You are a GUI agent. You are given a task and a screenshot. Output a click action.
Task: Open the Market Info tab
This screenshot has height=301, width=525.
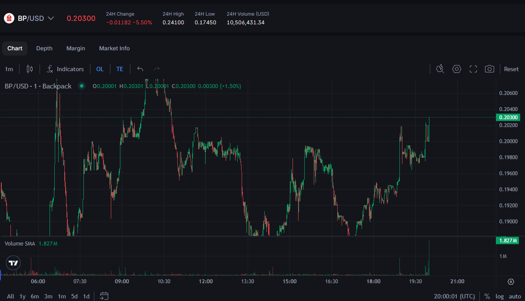pos(114,48)
